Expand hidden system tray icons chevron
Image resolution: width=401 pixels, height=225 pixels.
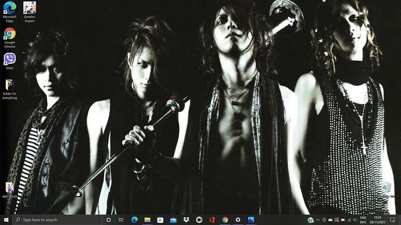318,220
